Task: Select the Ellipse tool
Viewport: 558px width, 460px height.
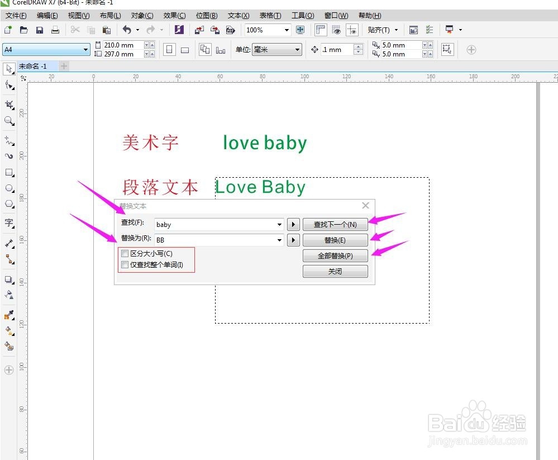Action: tap(9, 188)
